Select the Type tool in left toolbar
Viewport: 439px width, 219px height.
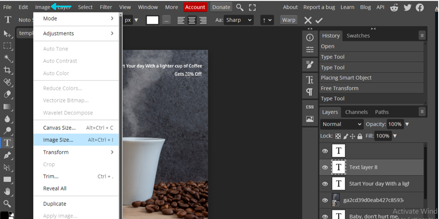(x=7, y=143)
